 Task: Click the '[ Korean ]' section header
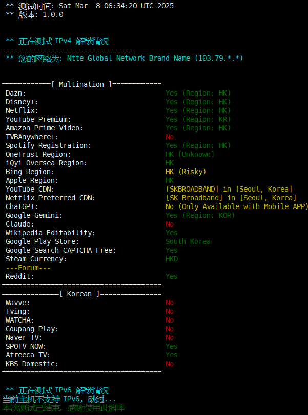point(79,294)
